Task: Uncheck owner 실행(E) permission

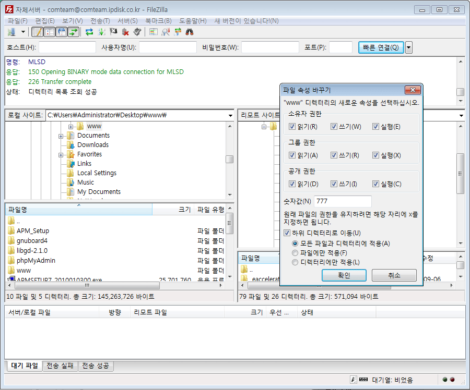Action: pos(375,127)
